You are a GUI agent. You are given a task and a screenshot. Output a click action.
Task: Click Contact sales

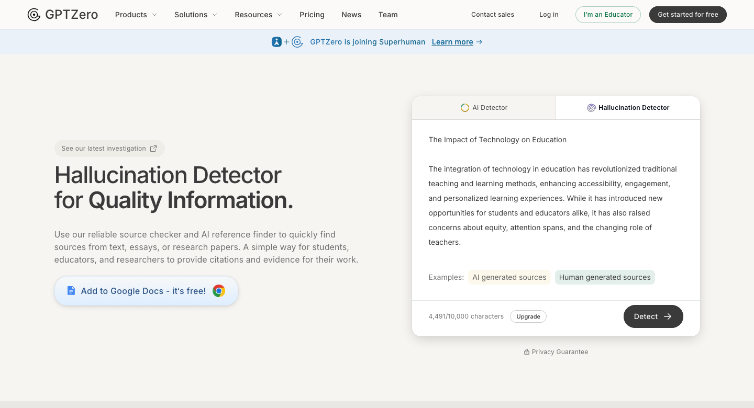493,15
